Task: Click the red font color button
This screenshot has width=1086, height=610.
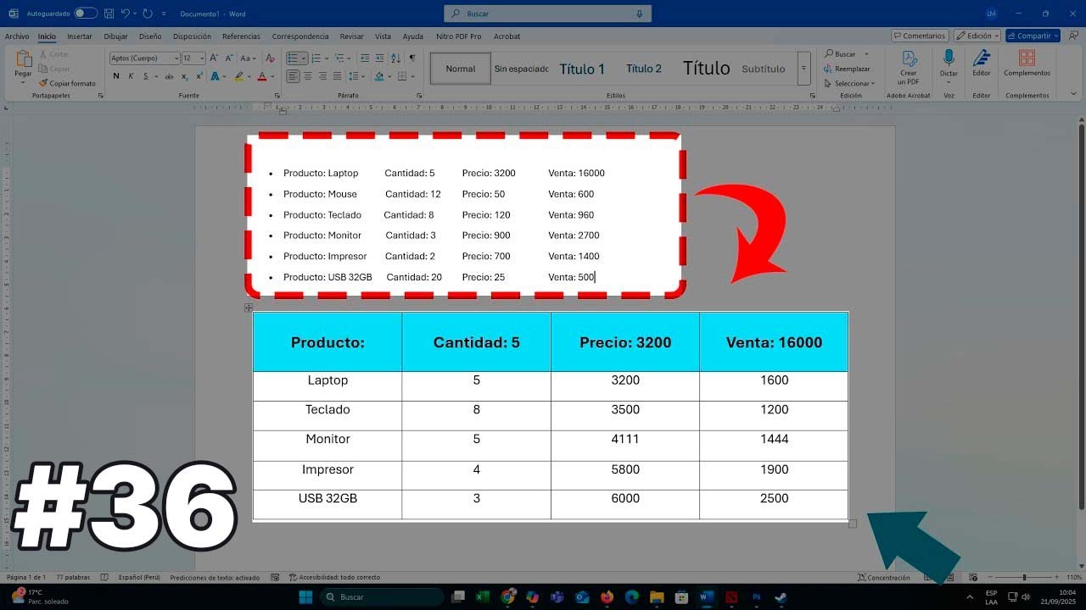Action: [261, 76]
